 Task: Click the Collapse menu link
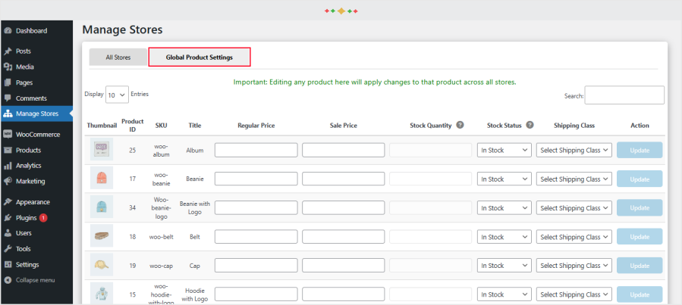point(36,280)
